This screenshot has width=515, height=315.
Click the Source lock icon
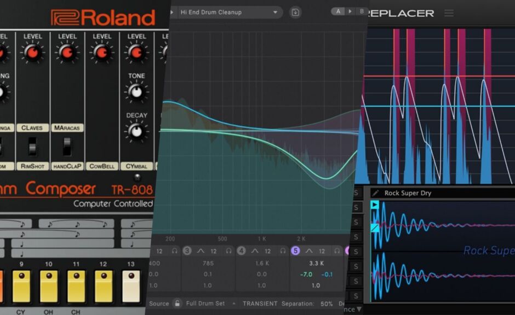178,303
